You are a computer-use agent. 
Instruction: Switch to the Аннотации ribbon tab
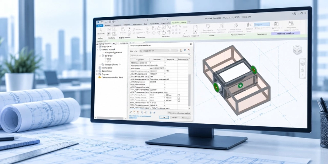click(137, 24)
